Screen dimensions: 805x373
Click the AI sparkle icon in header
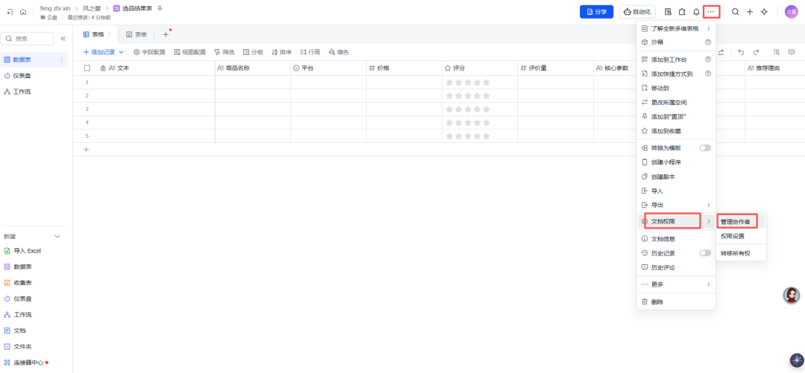[x=764, y=12]
